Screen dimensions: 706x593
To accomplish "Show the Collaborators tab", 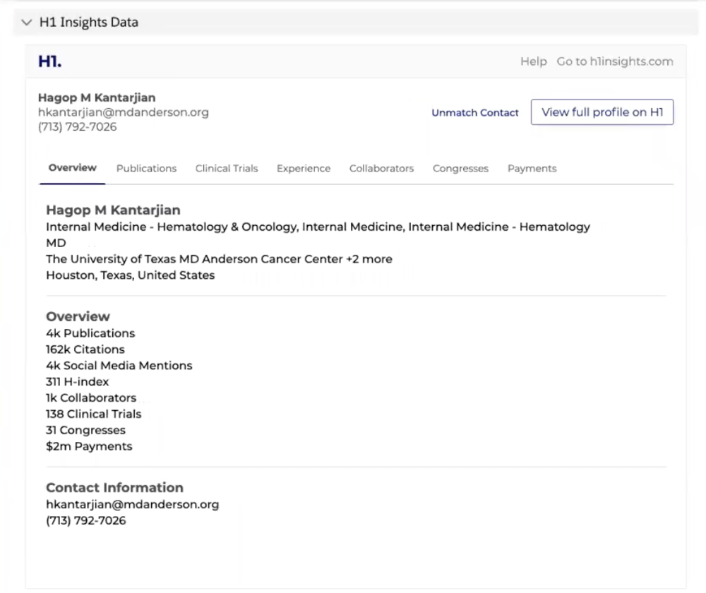I will pos(381,169).
